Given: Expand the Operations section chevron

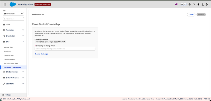Looking at the screenshot, I should [23, 84].
